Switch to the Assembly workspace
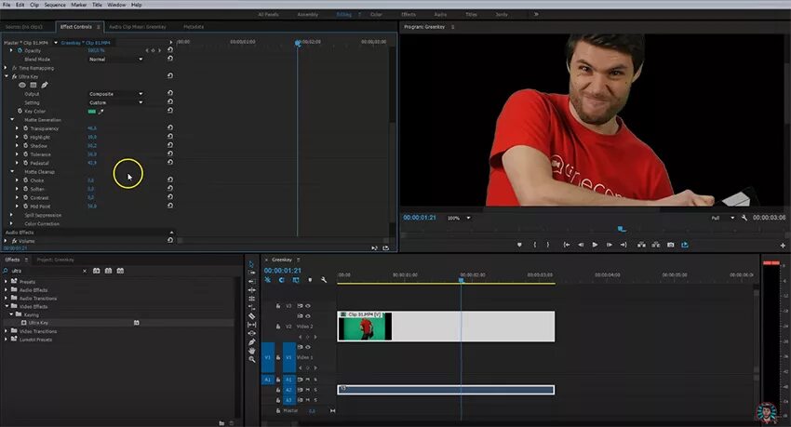791x427 pixels. [x=308, y=14]
